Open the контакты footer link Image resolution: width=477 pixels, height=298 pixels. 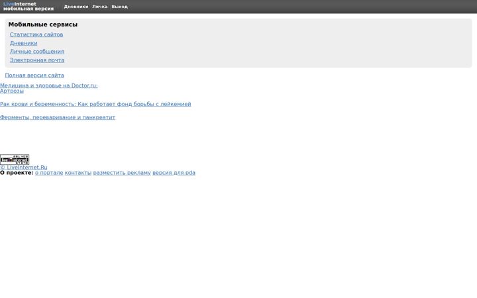coord(78,173)
